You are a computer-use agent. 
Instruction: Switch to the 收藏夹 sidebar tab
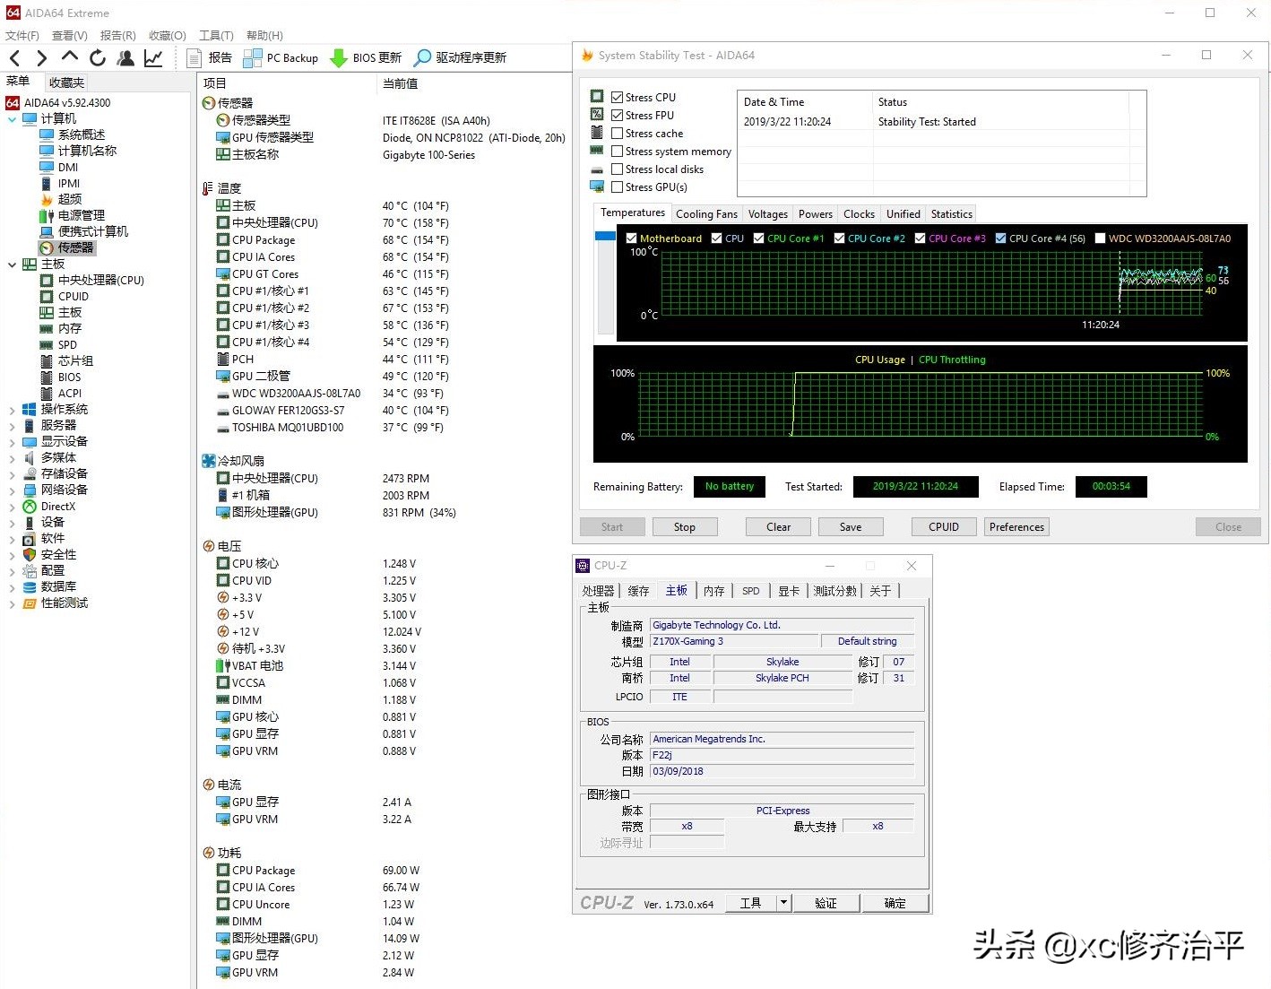(67, 82)
